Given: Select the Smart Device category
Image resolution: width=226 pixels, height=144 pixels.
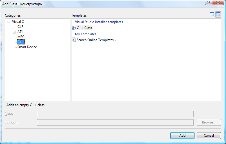Looking at the screenshot, I should point(27,47).
